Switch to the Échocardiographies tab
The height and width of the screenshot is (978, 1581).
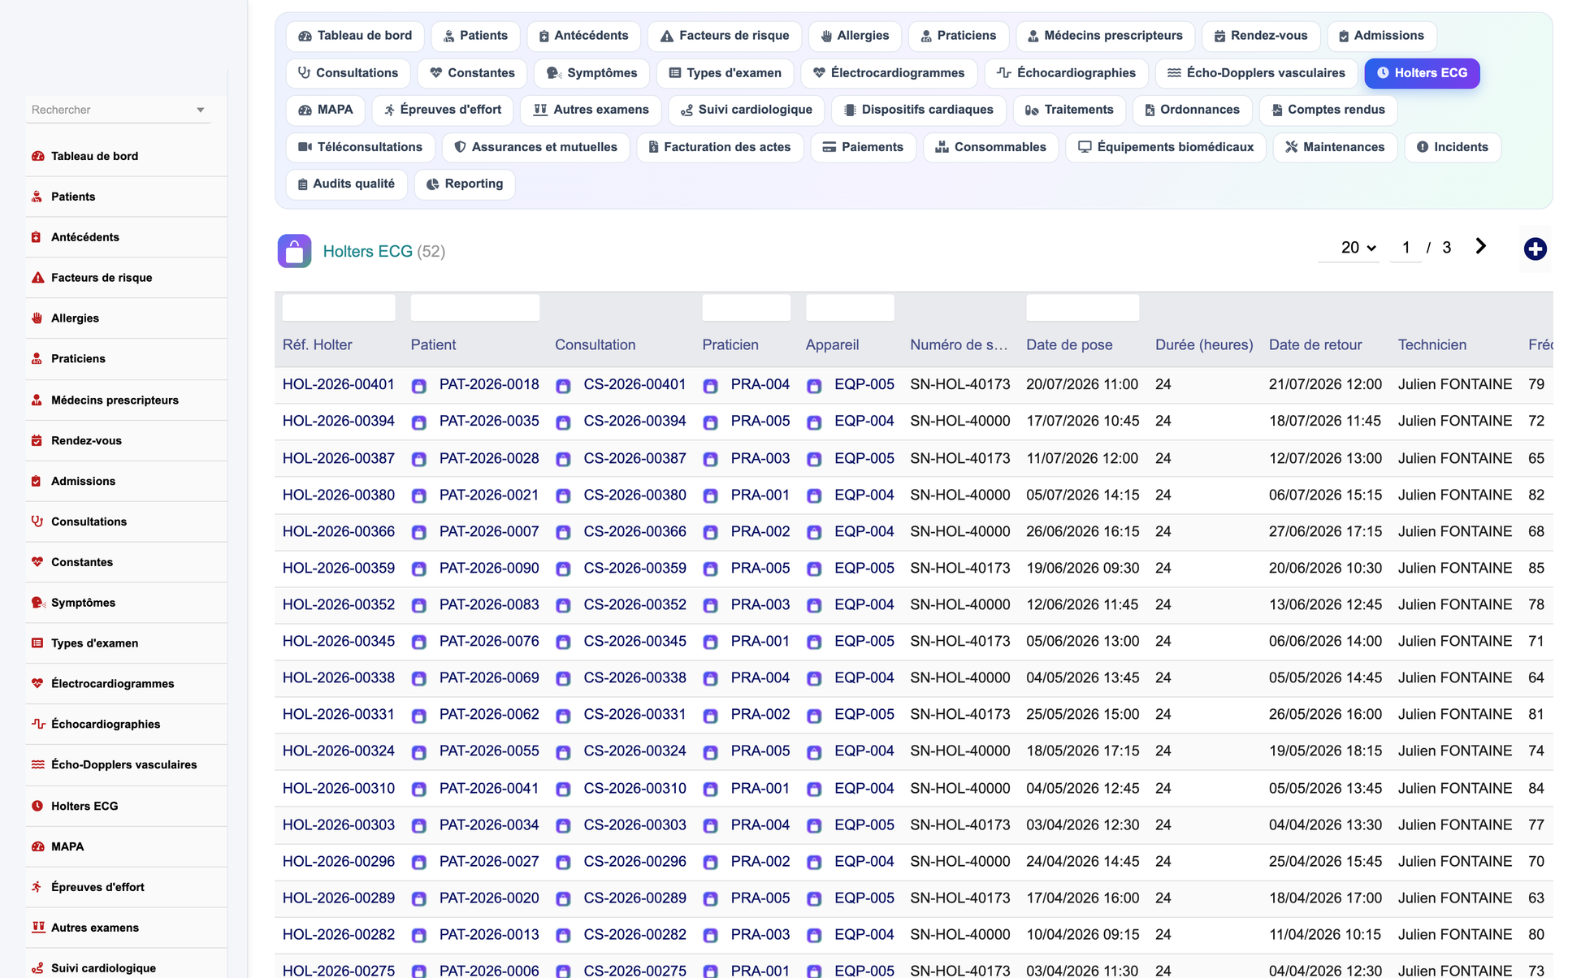tap(1066, 73)
